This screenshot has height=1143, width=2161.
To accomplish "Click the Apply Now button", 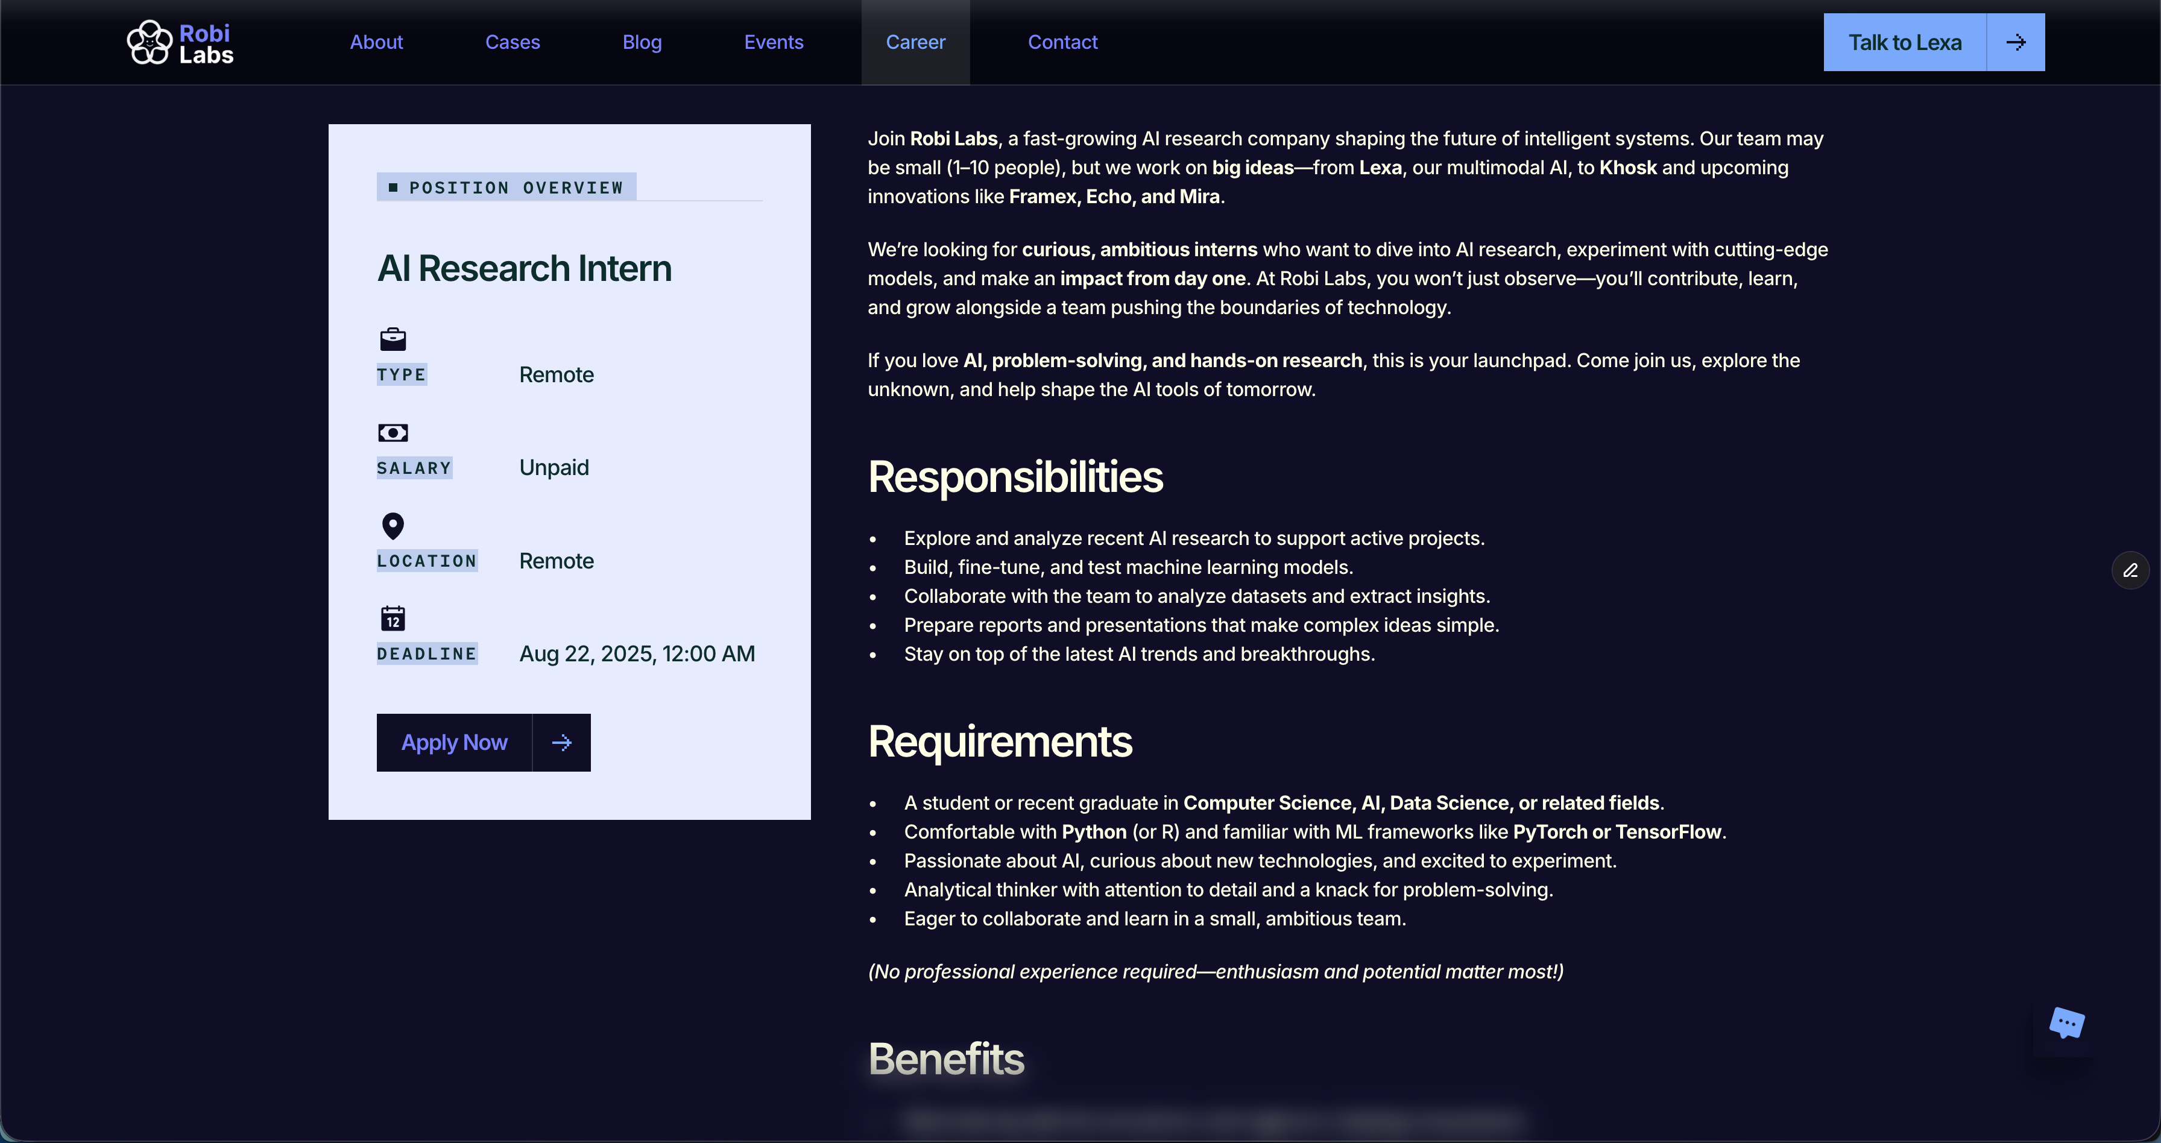I will tap(454, 742).
